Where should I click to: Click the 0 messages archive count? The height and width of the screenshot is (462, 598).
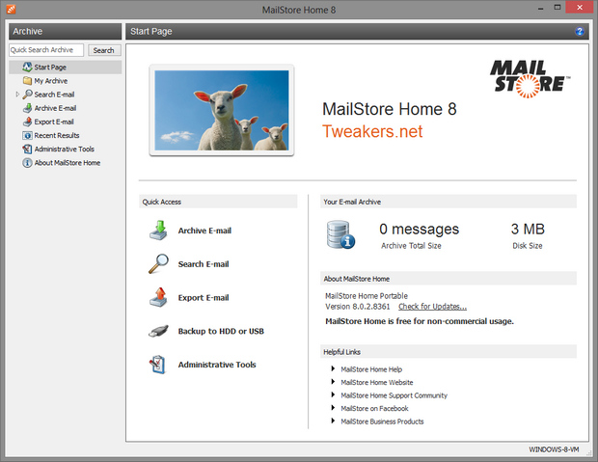[x=420, y=229]
